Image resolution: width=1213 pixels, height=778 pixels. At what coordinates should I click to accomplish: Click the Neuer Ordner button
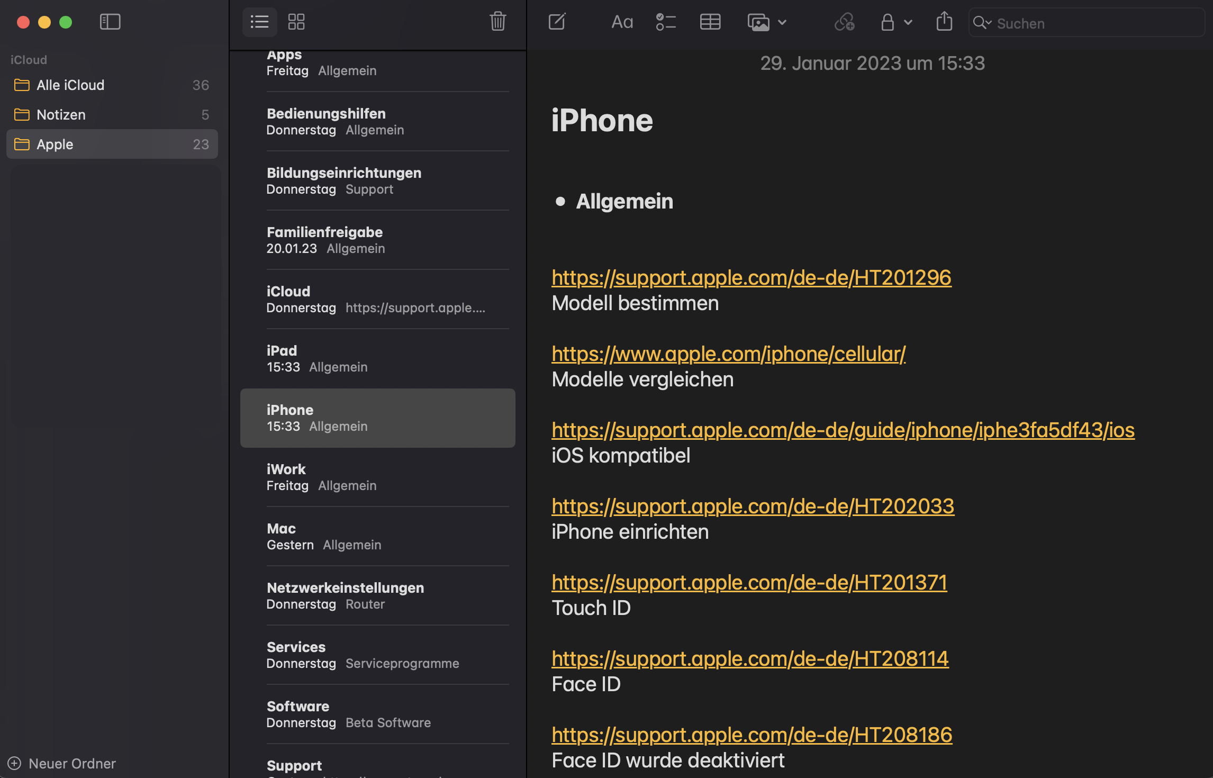tap(62, 763)
